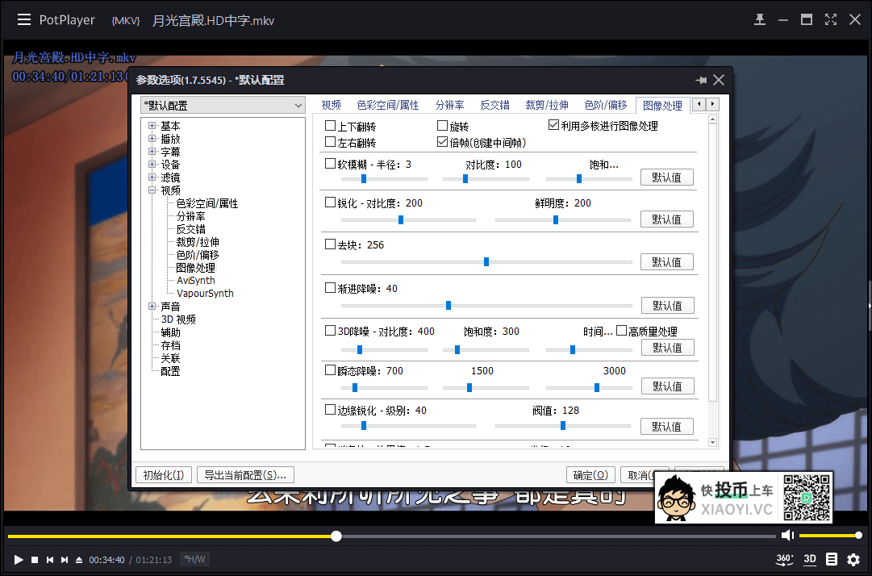Open the PotPlayer main menu hamburger icon

[24, 19]
